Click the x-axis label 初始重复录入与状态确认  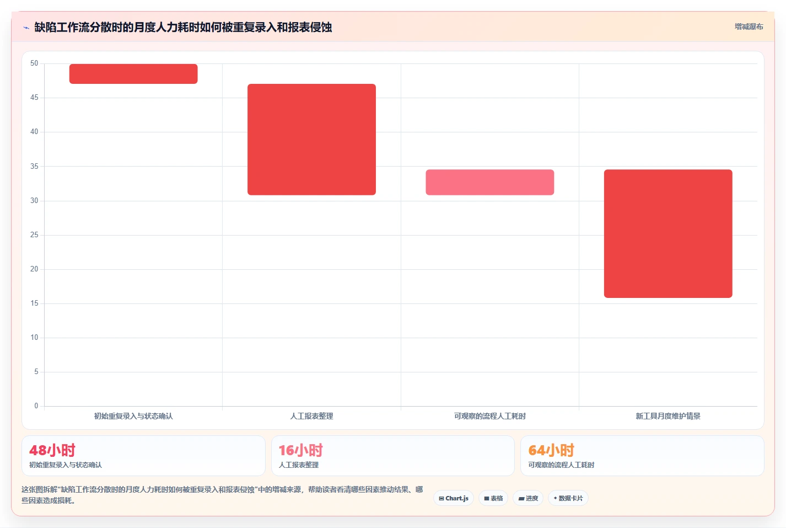click(133, 416)
